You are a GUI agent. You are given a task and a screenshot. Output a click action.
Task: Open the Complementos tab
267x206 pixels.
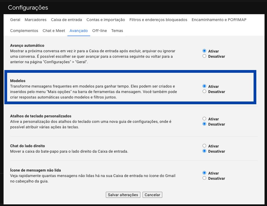coord(24,31)
